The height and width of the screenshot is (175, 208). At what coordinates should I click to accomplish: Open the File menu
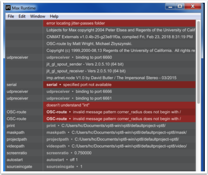coord(11,16)
